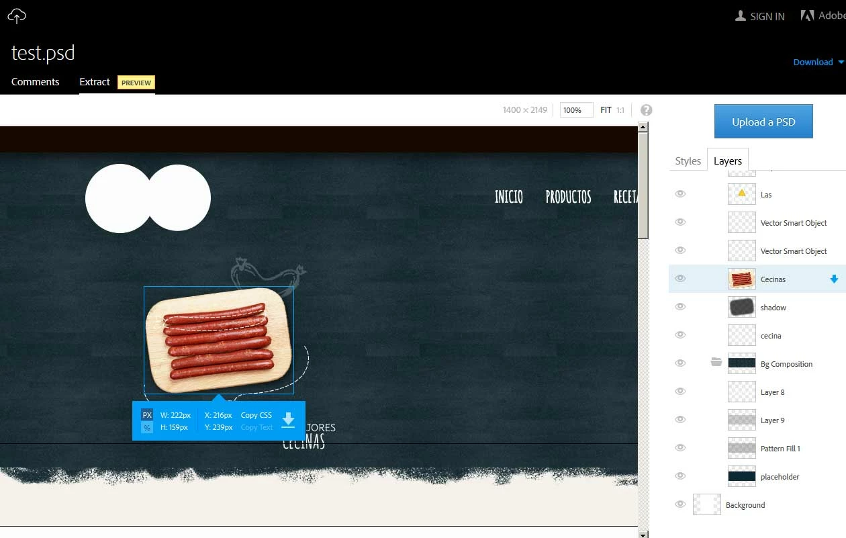
Task: Click INICIO in the canvas navigation
Action: (x=509, y=197)
